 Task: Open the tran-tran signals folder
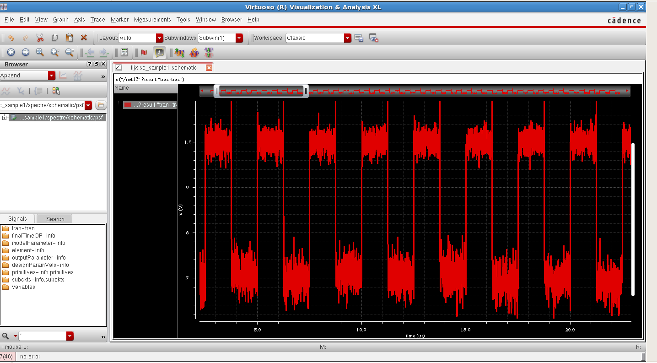(x=23, y=228)
